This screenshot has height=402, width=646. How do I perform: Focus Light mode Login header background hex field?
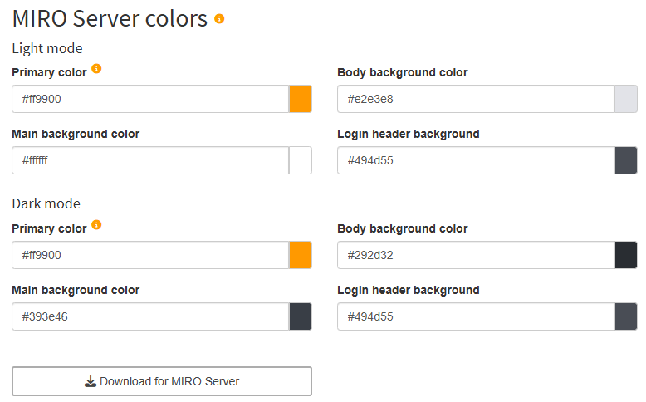pos(475,160)
